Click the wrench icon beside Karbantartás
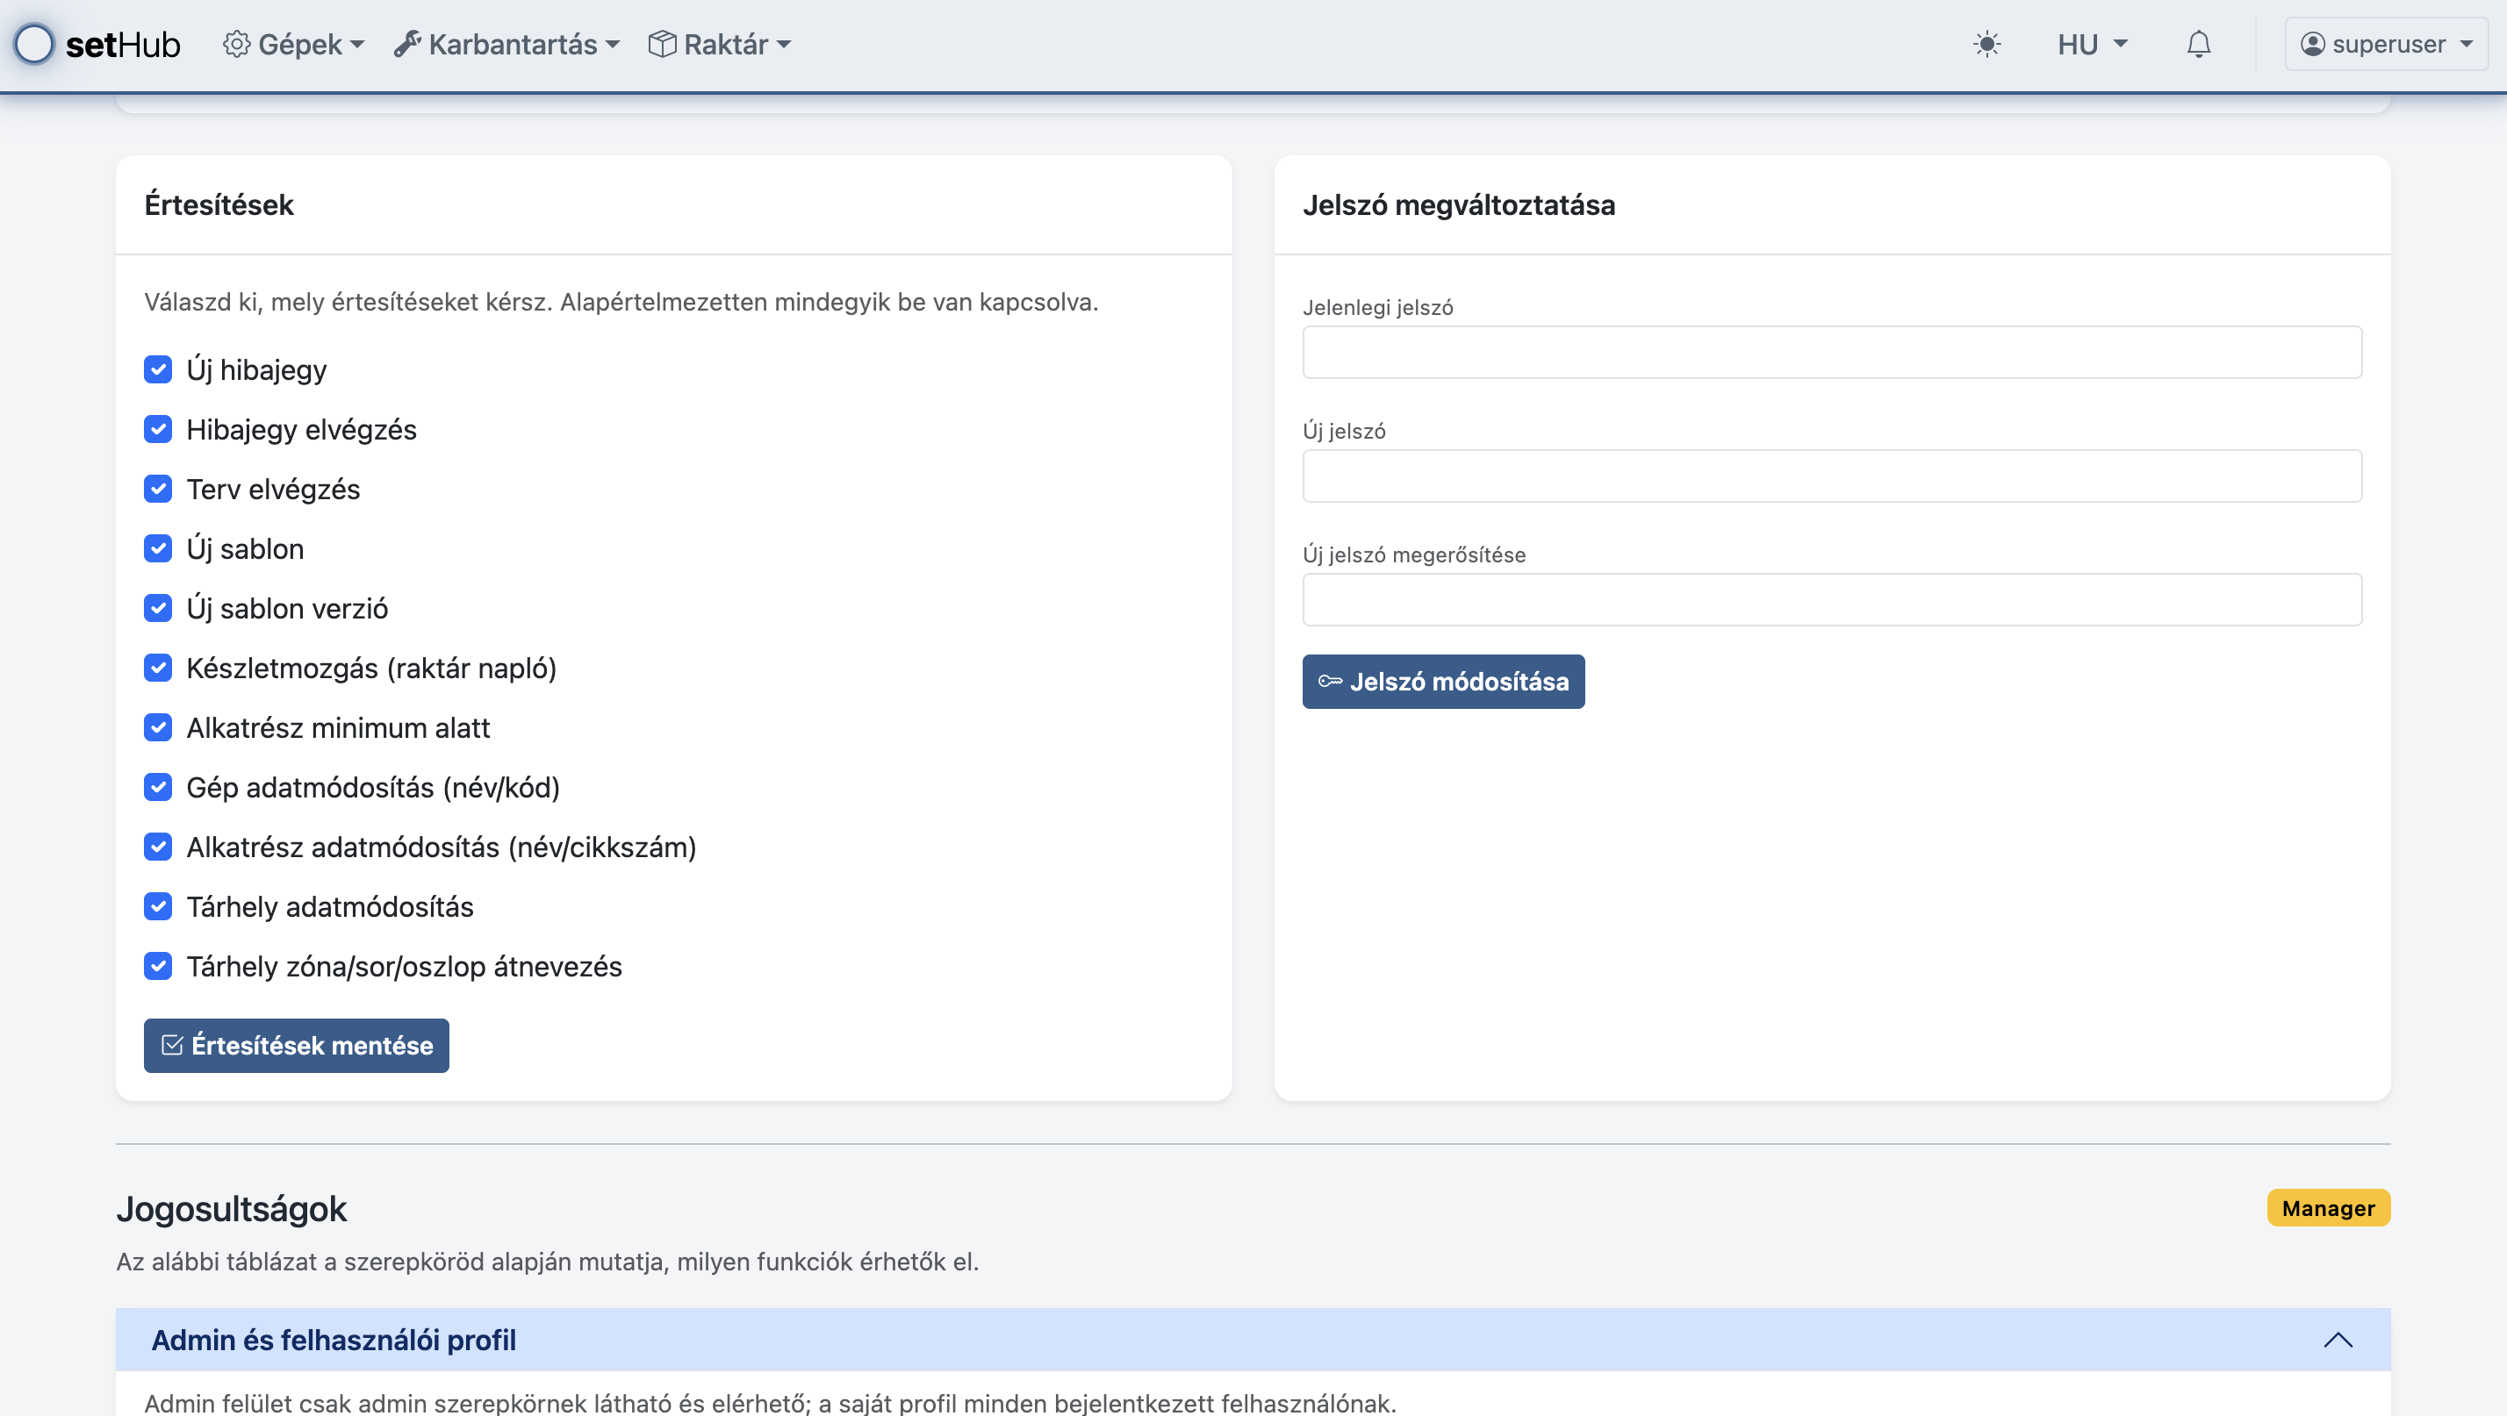Screen dimensions: 2507x1416 click(x=408, y=44)
